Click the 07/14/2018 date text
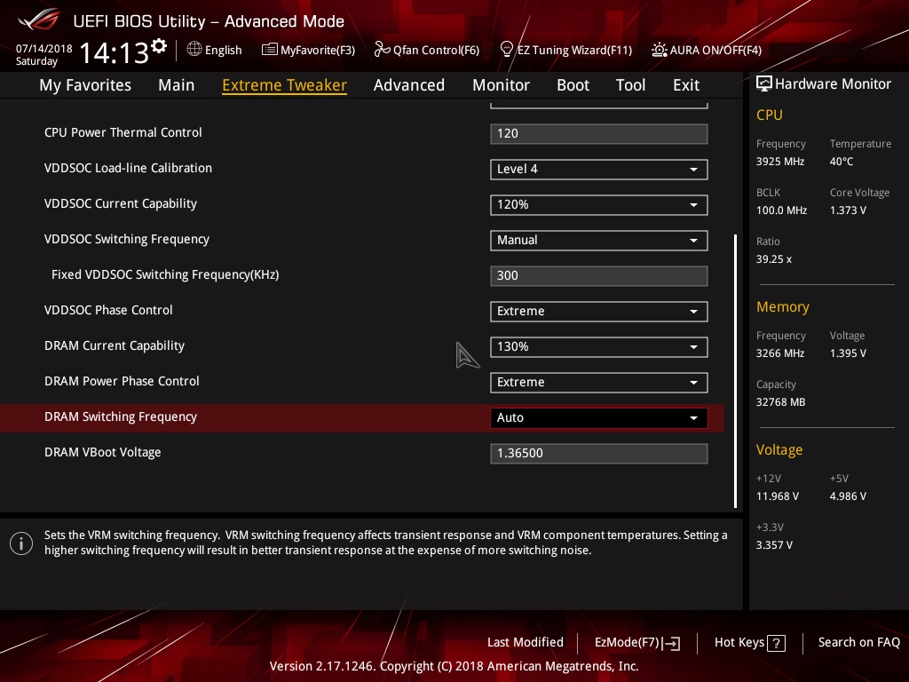The image size is (909, 682). (44, 49)
